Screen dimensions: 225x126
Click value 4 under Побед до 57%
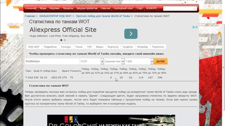111,77
